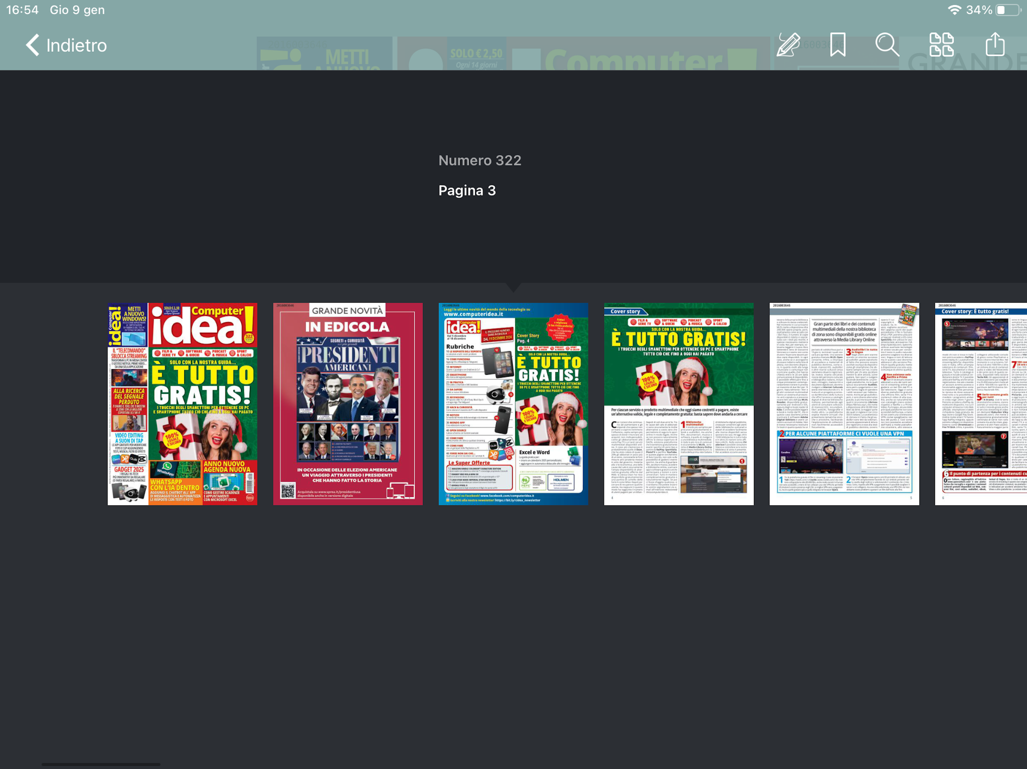Open search with magnifying glass icon

887,45
